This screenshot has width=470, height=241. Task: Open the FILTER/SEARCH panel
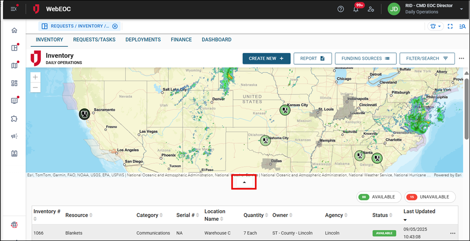click(x=427, y=58)
